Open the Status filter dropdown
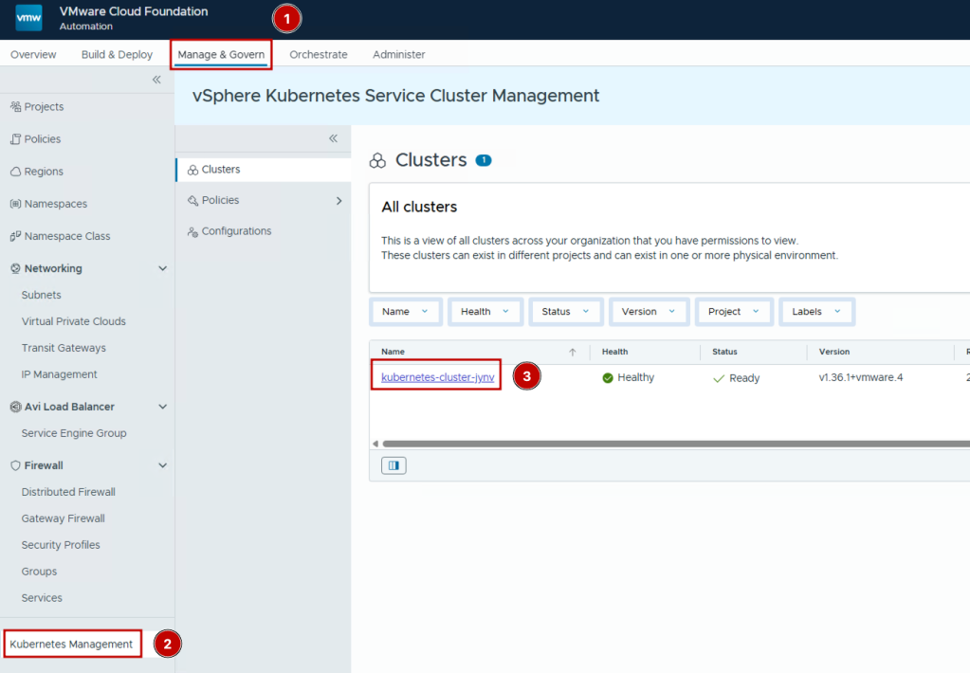This screenshot has height=673, width=970. (x=565, y=312)
